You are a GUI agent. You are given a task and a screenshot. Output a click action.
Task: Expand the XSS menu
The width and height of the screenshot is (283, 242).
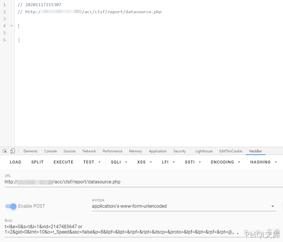coord(145,162)
